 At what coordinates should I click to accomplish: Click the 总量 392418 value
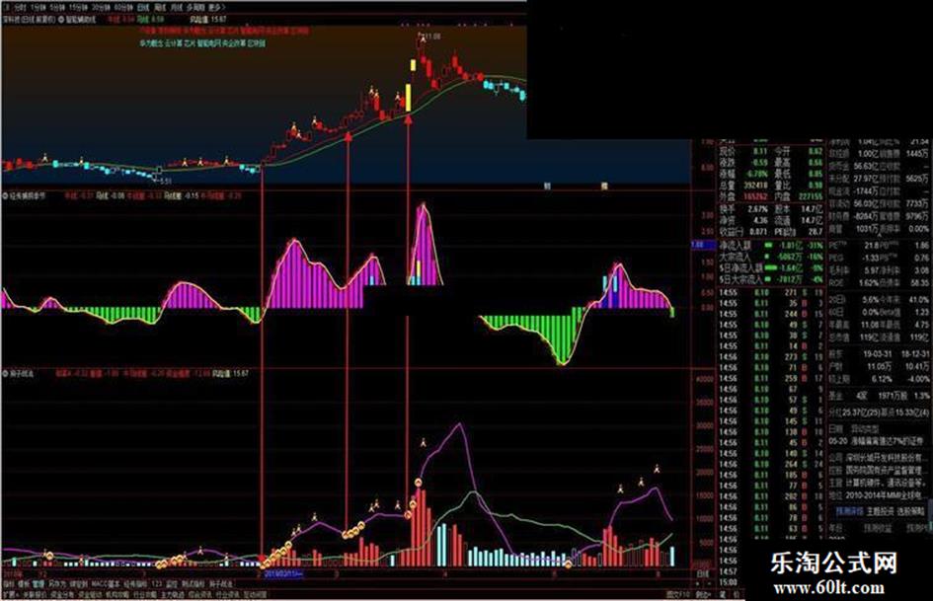pyautogui.click(x=755, y=186)
